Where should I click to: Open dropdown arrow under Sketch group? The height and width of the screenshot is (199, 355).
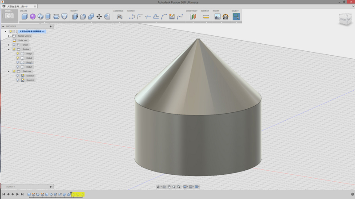pyautogui.click(x=156, y=23)
